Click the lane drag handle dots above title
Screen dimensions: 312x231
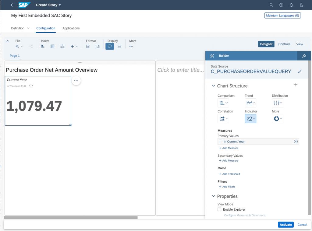pyautogui.click(x=80, y=62)
